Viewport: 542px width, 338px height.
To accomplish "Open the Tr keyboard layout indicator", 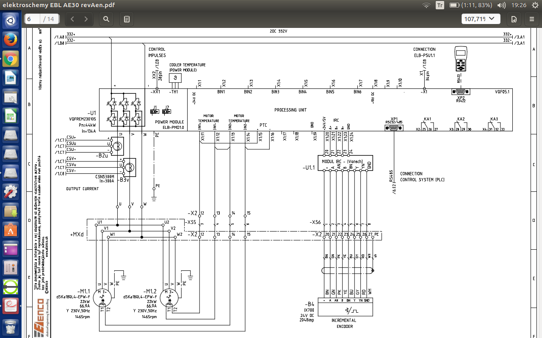I will [440, 5].
